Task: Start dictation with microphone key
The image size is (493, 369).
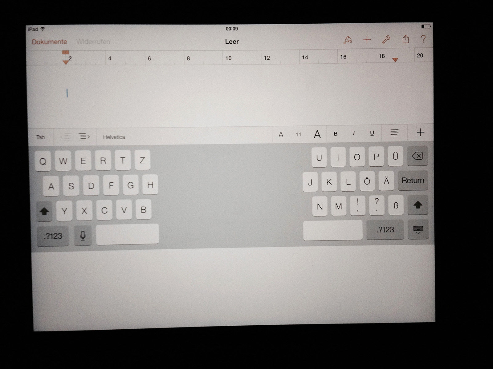Action: pyautogui.click(x=83, y=236)
